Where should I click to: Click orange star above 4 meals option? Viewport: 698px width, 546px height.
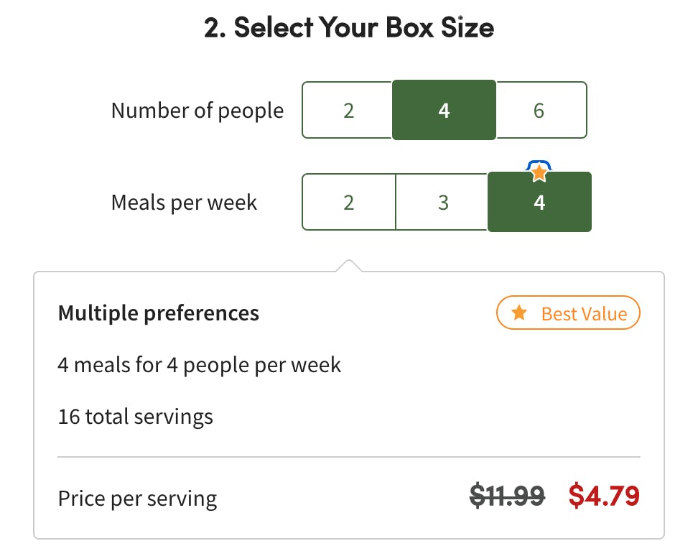click(539, 172)
